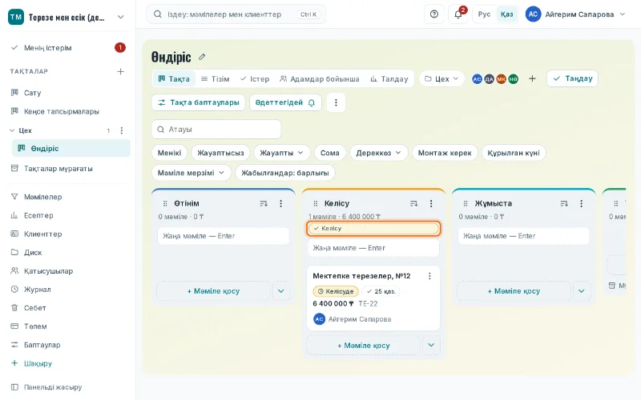Collapse the Цех group in sidebar

(x=12, y=130)
